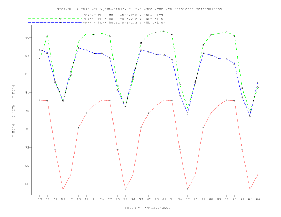Click x-axis forecast hour label 57
Viewport: 281px width, 217px height.
coord(188,199)
